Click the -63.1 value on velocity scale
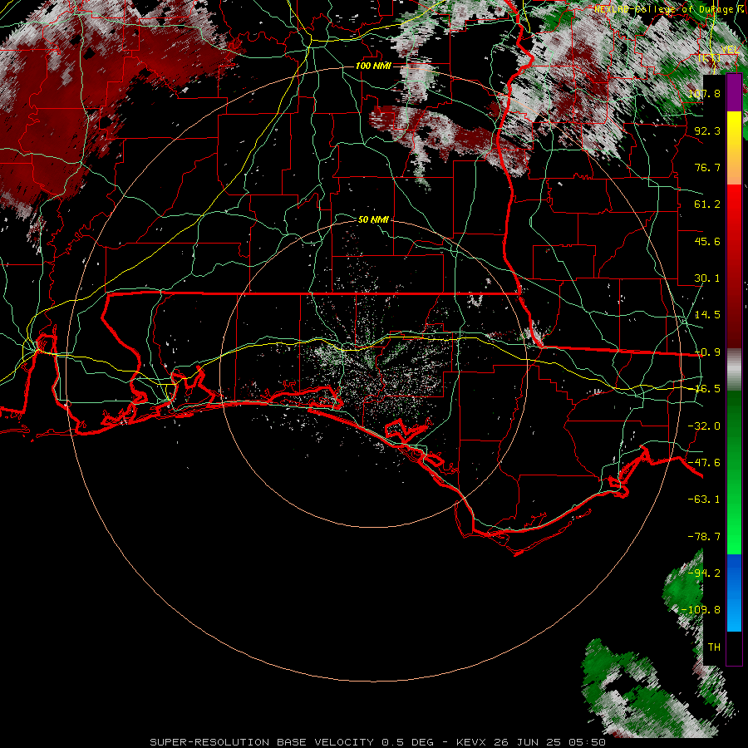Image resolution: width=748 pixels, height=748 pixels. pos(704,499)
